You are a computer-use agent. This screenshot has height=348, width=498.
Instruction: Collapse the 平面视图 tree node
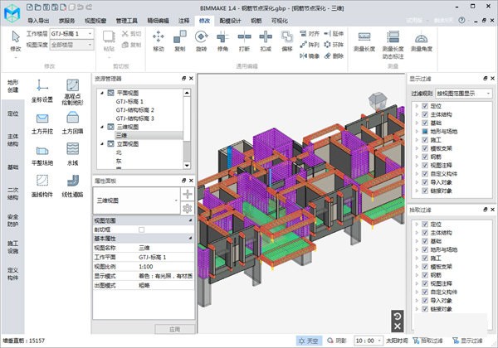coord(100,93)
